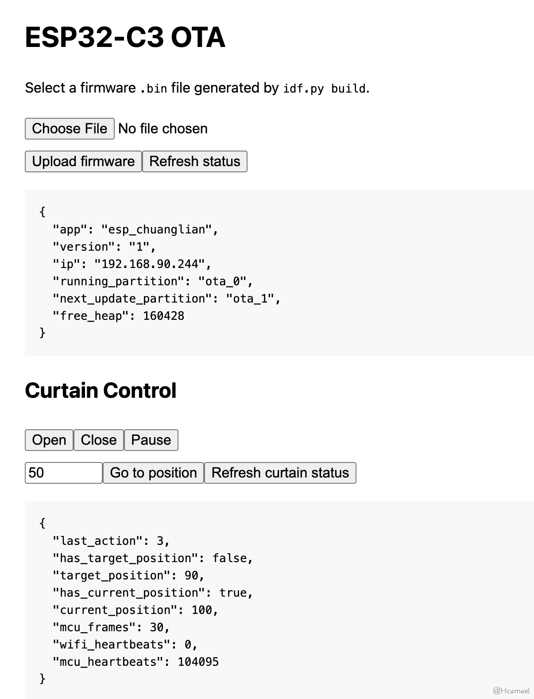Click the @Hcamael watermark text
Image resolution: width=534 pixels, height=699 pixels.
pos(511,691)
